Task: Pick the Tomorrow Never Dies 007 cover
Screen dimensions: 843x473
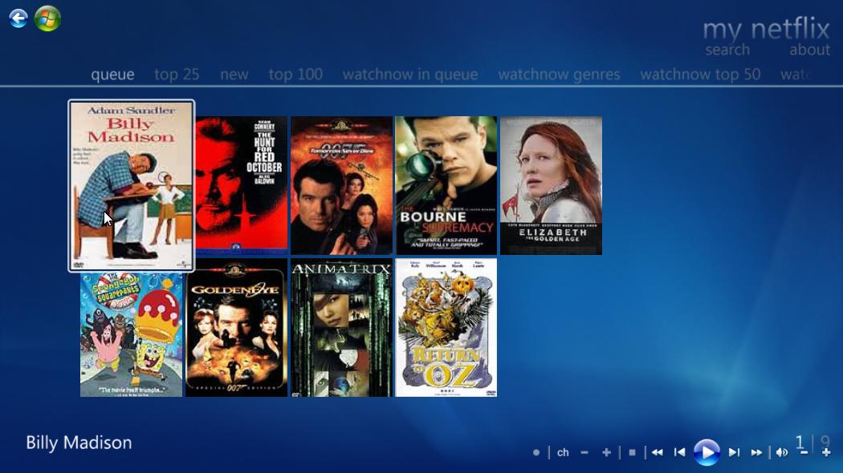Action: coord(341,186)
